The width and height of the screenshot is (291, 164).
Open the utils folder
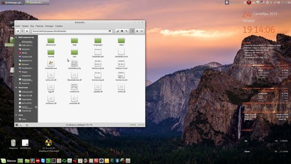click(x=75, y=54)
